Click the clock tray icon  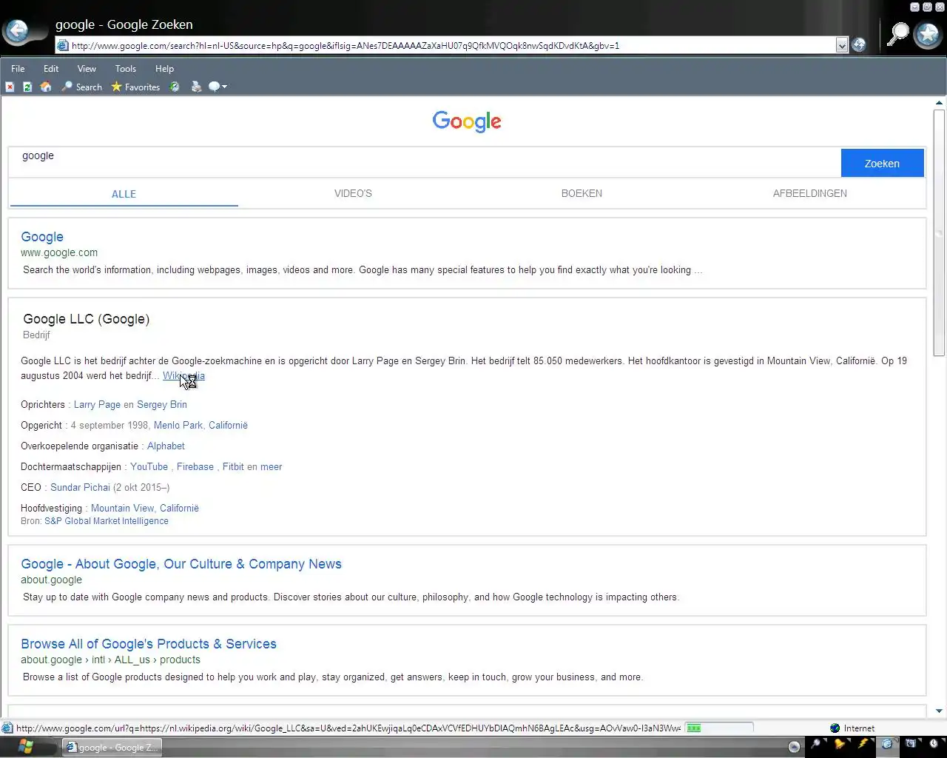tap(934, 744)
